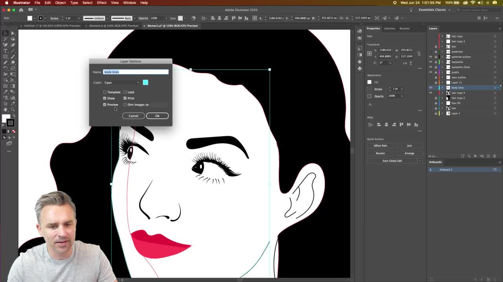Open the Color dropdown in Layer Options
The width and height of the screenshot is (503, 282).
(122, 83)
